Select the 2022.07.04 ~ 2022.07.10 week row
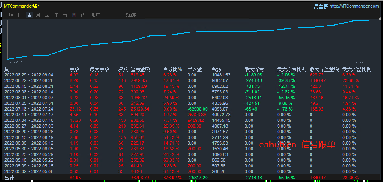The image size is (383, 182). click(x=191, y=120)
